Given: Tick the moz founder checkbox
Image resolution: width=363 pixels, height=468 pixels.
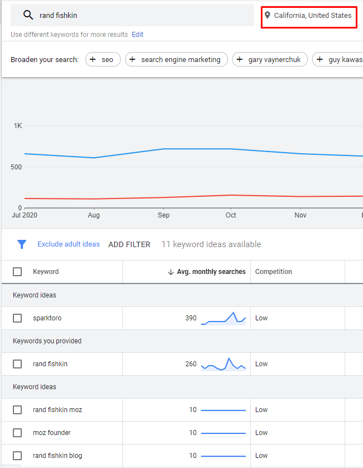Looking at the screenshot, I should pos(17,433).
